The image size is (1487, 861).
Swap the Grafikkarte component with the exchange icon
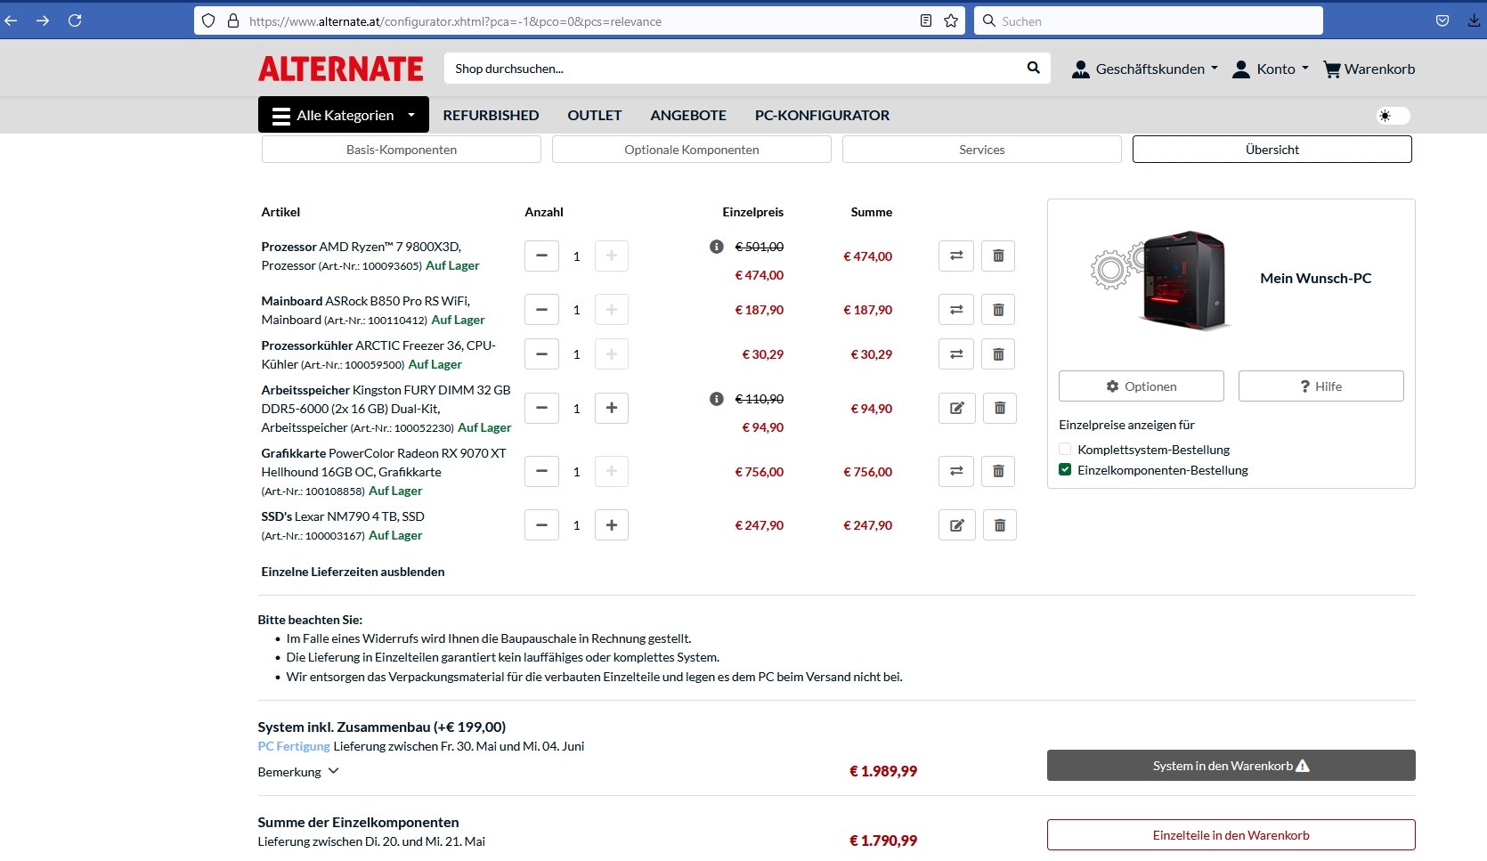[956, 472]
